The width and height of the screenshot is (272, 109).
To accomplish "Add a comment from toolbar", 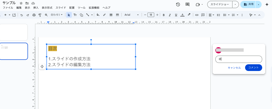I will coord(203,15).
